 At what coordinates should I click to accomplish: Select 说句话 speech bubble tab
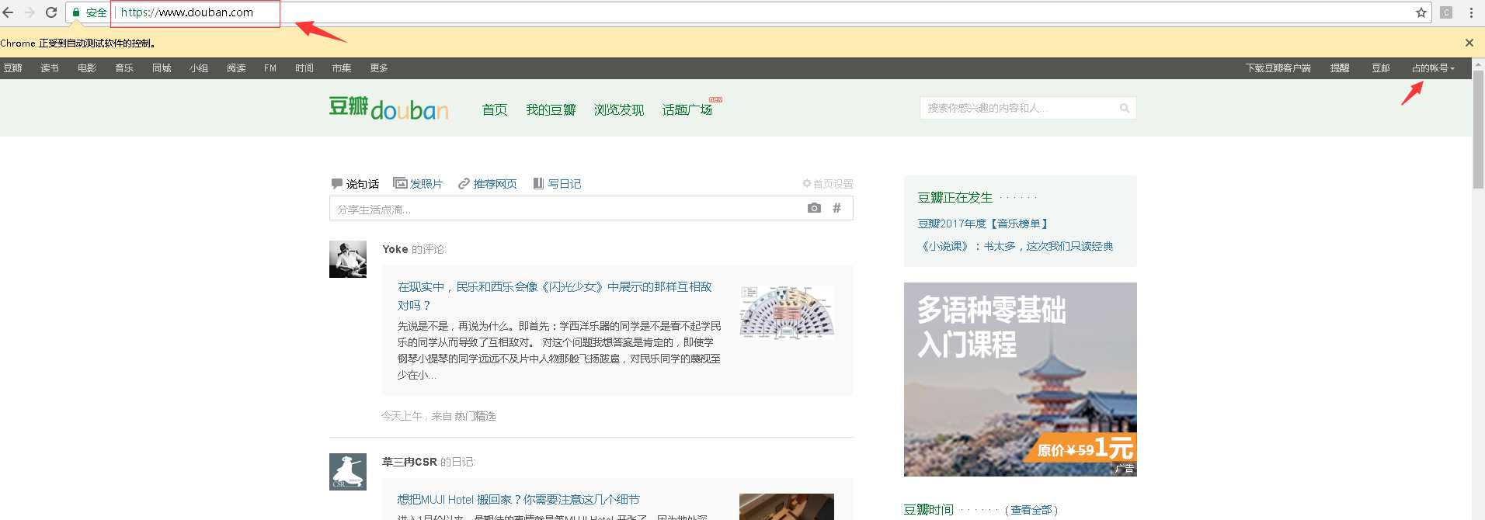pos(355,184)
